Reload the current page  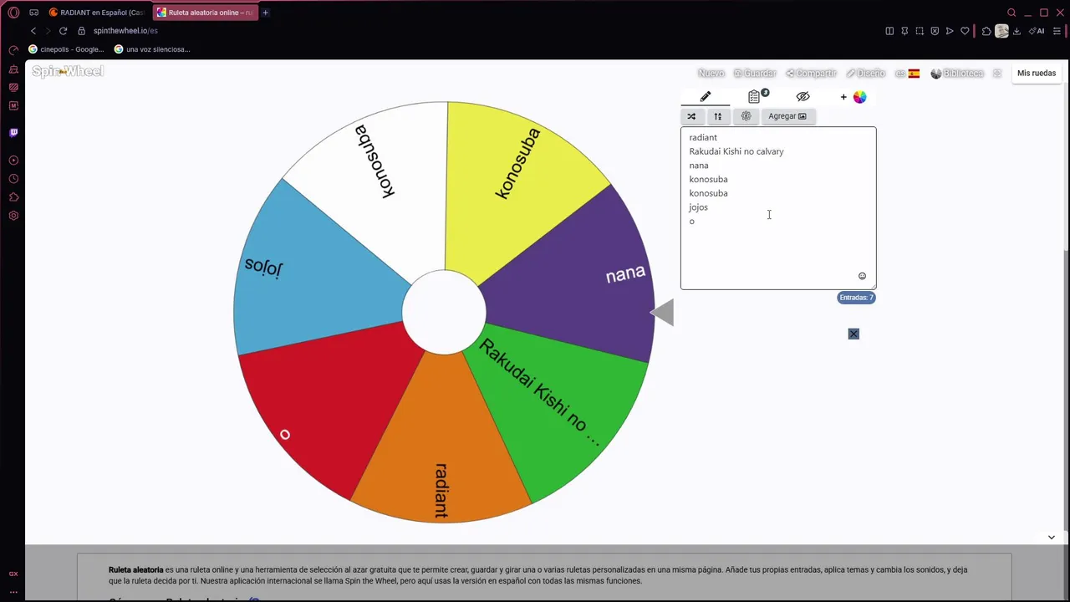coord(63,31)
